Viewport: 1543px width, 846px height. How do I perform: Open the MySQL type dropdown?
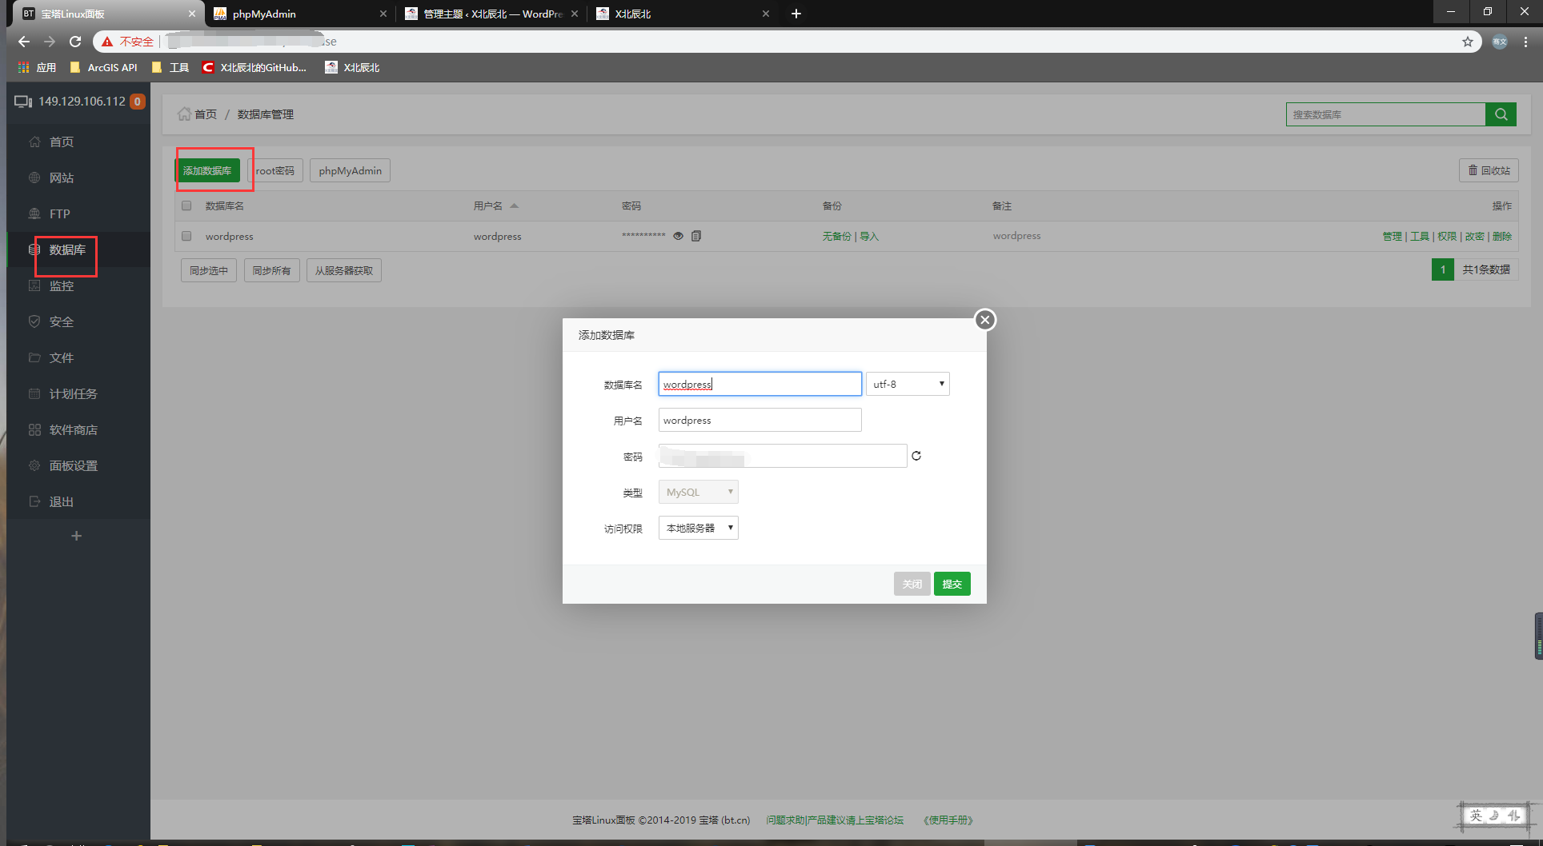pos(698,492)
